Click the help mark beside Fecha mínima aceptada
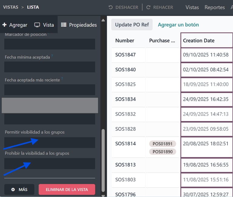233x197 pixels. tap(52, 56)
